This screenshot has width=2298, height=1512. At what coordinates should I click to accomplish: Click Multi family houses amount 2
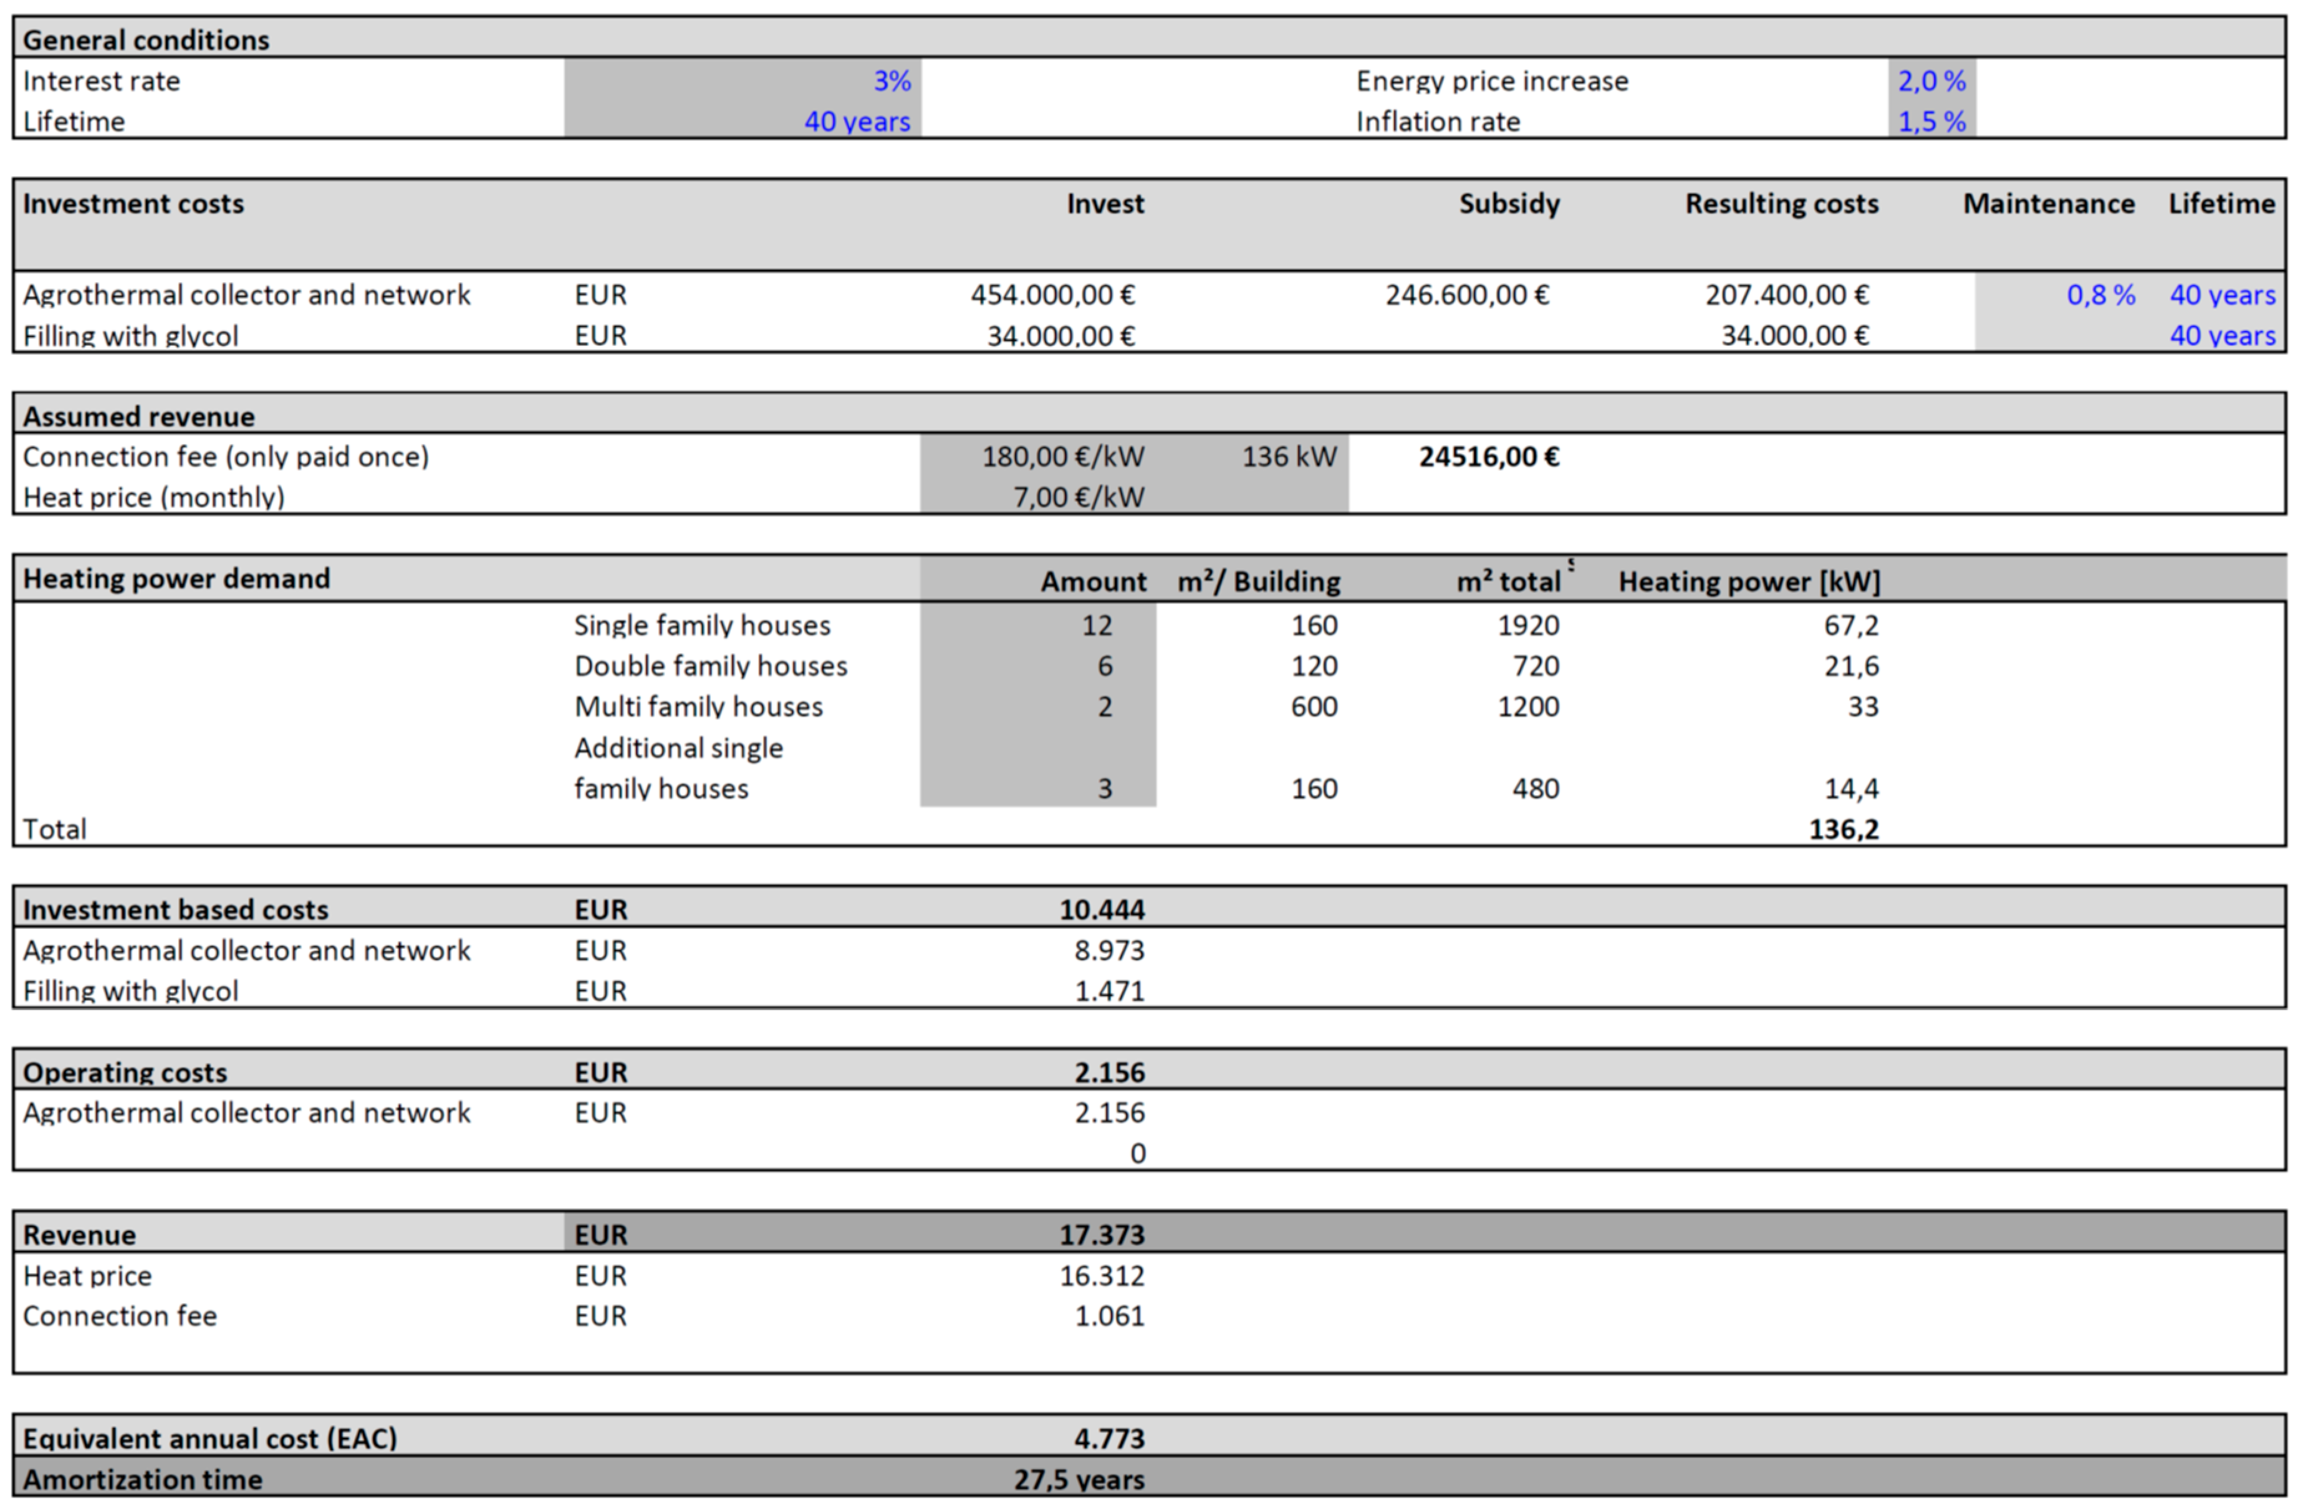pos(1103,707)
